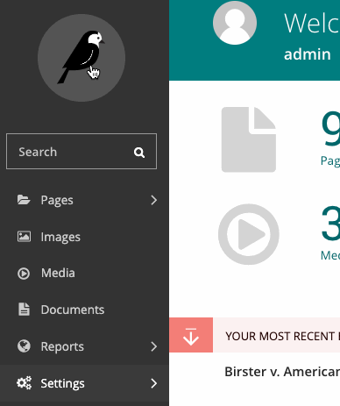Expand the Reports chevron arrow
The image size is (340, 406).
[153, 346]
